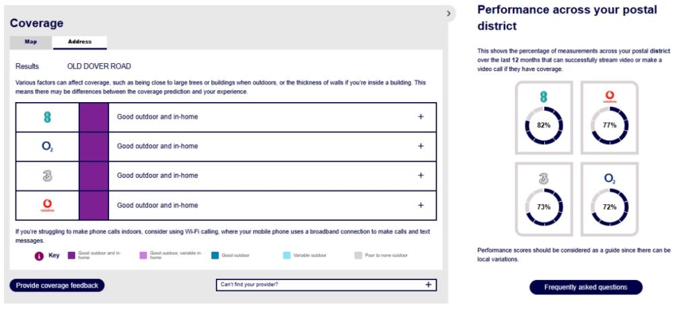Expand the O2 coverage row details
Screen dimensions: 689x311
(x=421, y=146)
